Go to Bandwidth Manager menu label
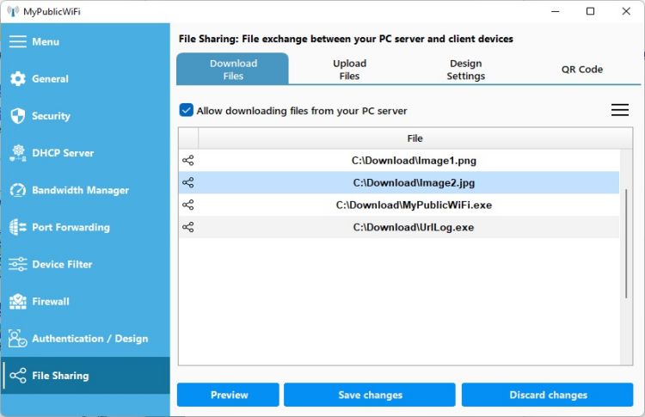Image resolution: width=645 pixels, height=417 pixels. 81,190
